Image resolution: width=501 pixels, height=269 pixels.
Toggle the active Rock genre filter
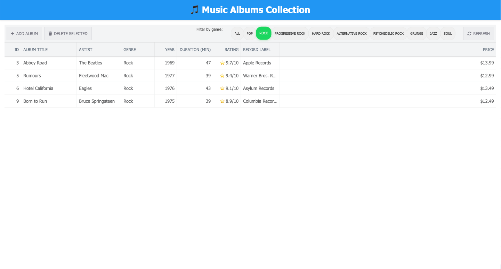coord(264,33)
